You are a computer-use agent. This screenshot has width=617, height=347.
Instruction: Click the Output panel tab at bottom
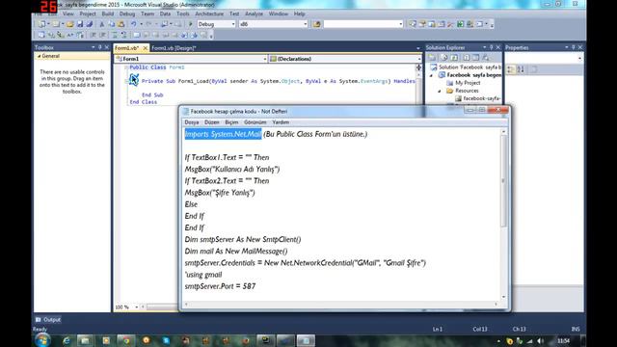click(48, 319)
